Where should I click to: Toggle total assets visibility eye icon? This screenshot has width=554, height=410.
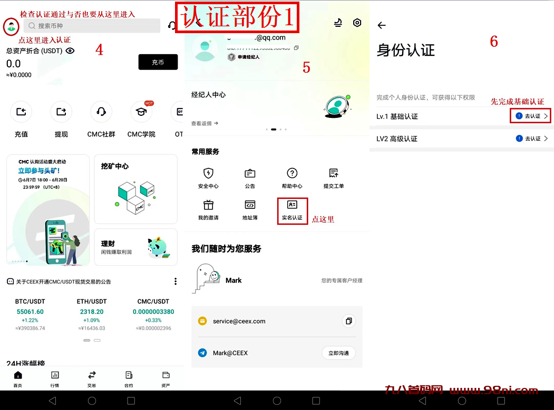click(70, 51)
